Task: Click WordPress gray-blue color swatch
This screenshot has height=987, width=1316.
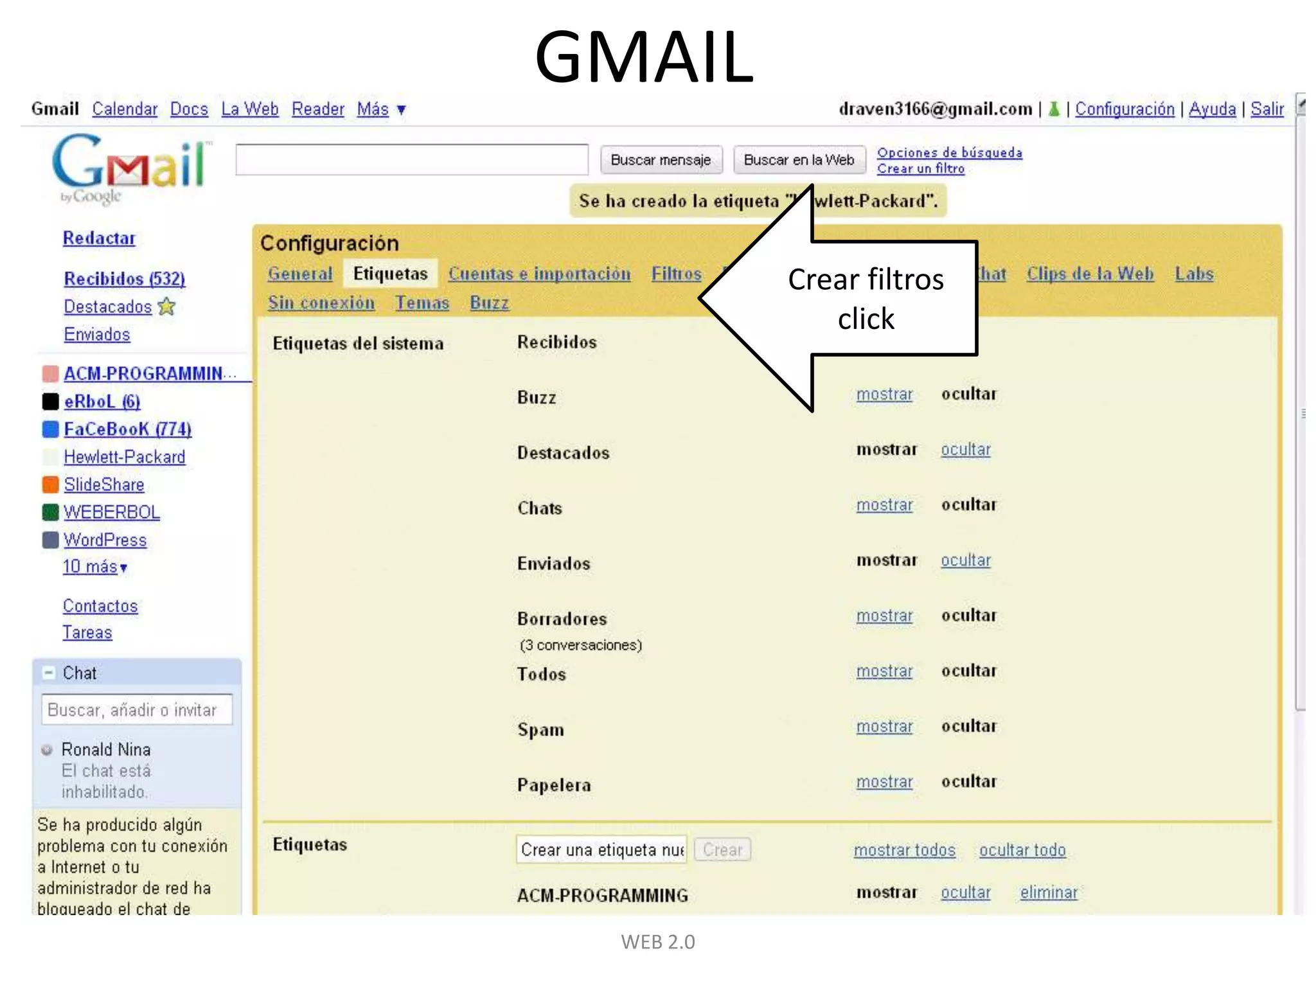Action: click(50, 540)
